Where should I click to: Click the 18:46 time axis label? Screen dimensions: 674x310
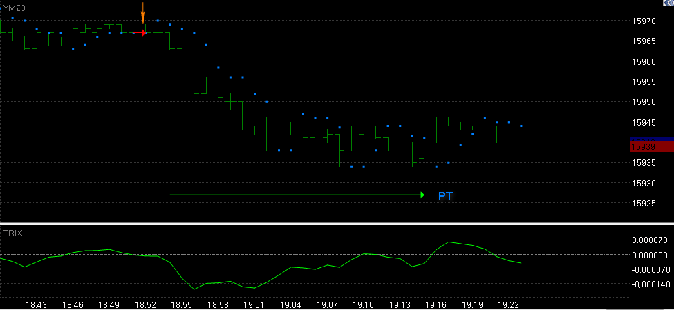tap(73, 304)
